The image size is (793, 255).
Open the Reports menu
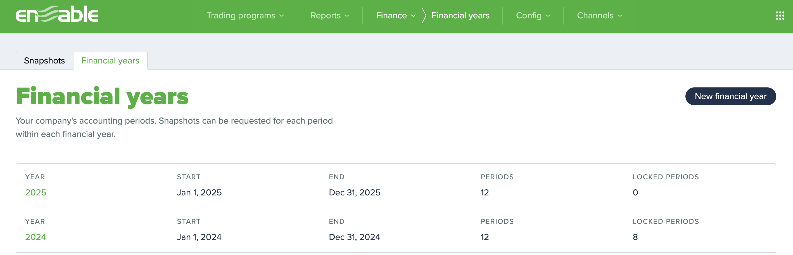click(x=326, y=15)
